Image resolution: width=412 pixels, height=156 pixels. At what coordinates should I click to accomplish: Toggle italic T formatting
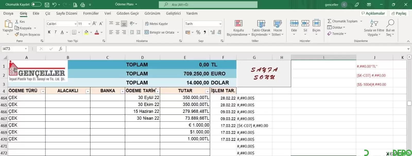coord(55,32)
